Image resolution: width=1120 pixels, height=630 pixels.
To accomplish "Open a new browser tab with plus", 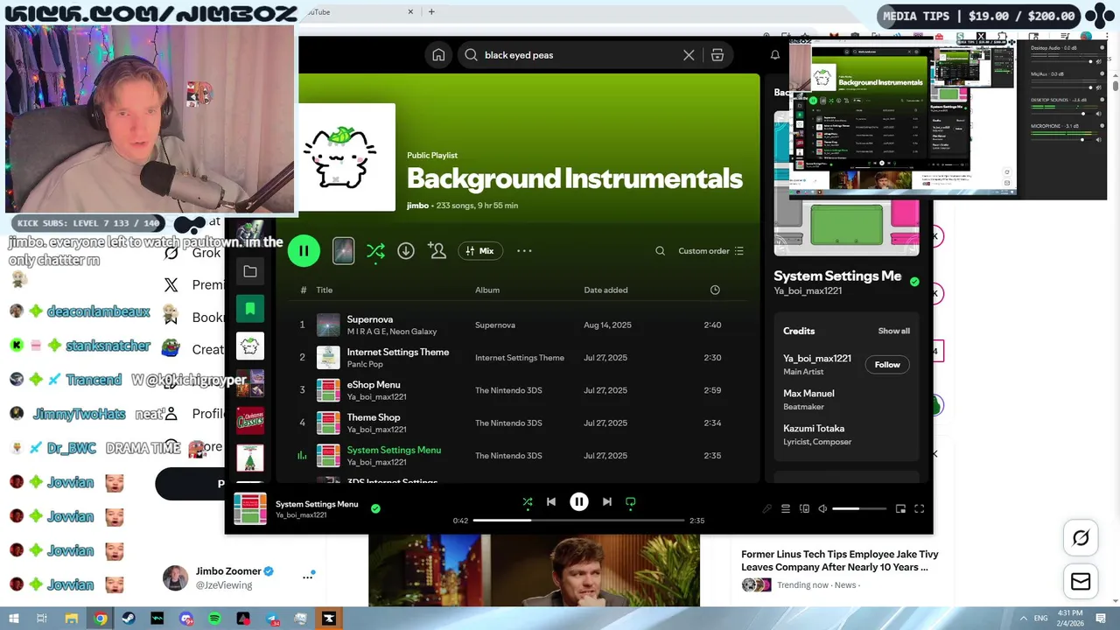I will 431,12.
